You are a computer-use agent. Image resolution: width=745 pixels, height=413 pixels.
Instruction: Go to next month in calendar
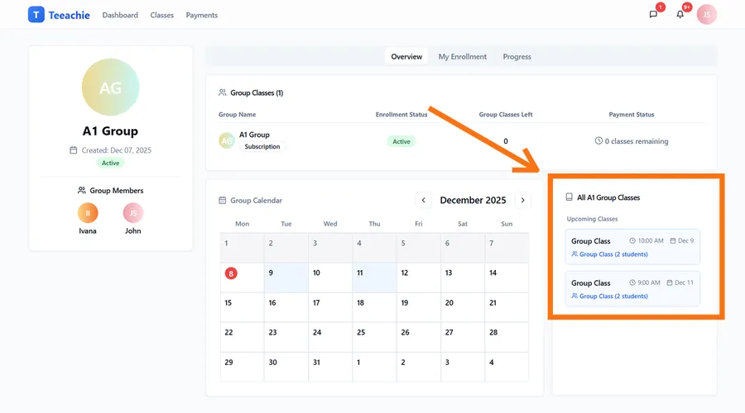coord(522,200)
